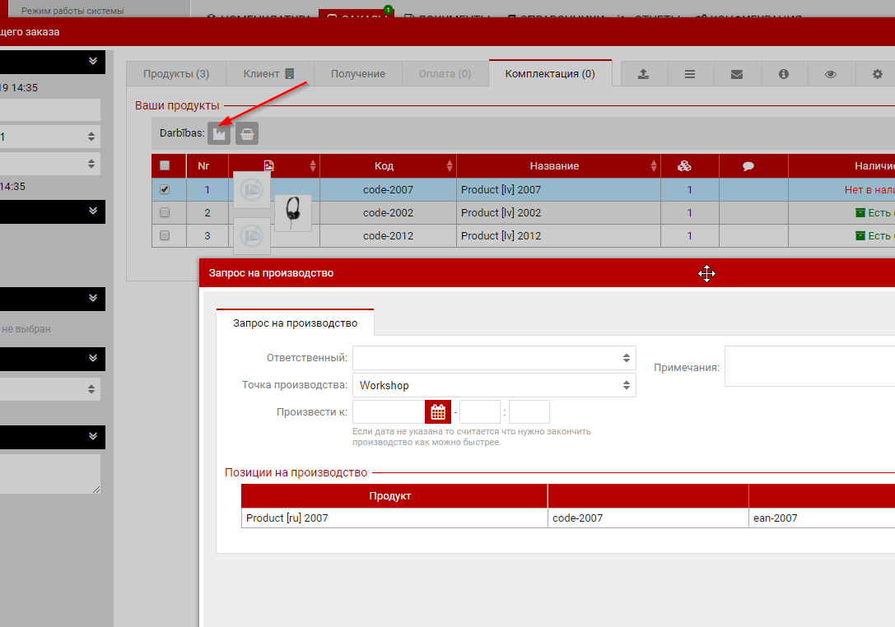
Task: Switch to the Получение tab
Action: [x=358, y=74]
